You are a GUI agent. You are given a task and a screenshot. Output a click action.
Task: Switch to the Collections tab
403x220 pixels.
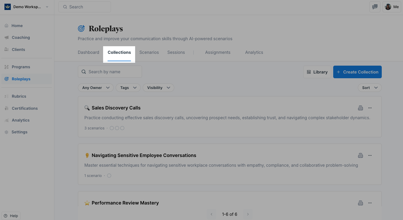(119, 53)
